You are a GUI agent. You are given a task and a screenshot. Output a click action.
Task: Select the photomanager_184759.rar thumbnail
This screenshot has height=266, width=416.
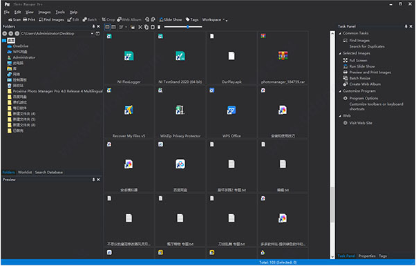(x=283, y=58)
